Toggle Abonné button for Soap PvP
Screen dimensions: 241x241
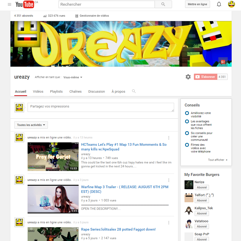(202, 239)
